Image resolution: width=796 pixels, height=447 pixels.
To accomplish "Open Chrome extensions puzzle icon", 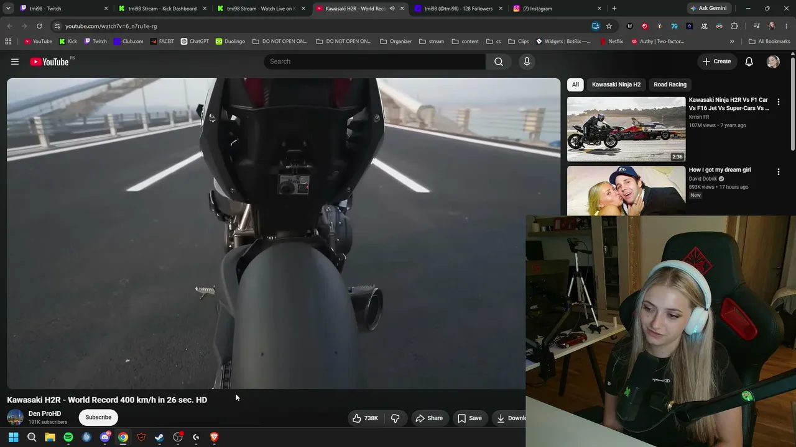I will click(734, 26).
